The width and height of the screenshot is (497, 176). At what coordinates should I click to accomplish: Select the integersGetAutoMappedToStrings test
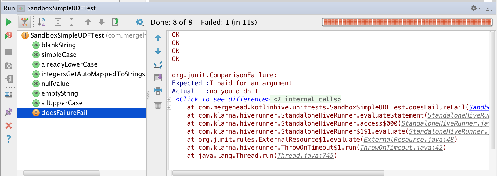[x=93, y=74]
